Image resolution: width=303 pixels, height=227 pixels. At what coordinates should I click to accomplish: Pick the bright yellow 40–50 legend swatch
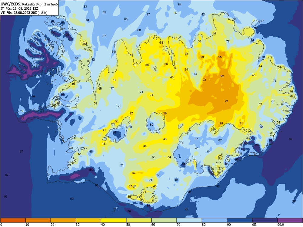click(114, 220)
